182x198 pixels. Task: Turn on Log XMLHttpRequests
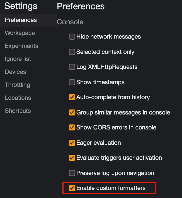pyautogui.click(x=72, y=67)
